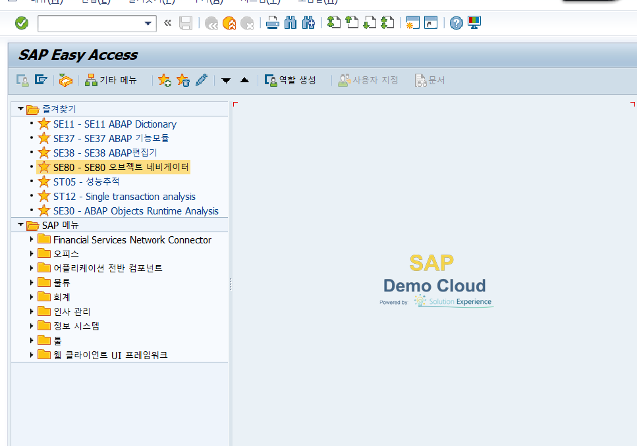Go to First Page icon

(x=334, y=22)
